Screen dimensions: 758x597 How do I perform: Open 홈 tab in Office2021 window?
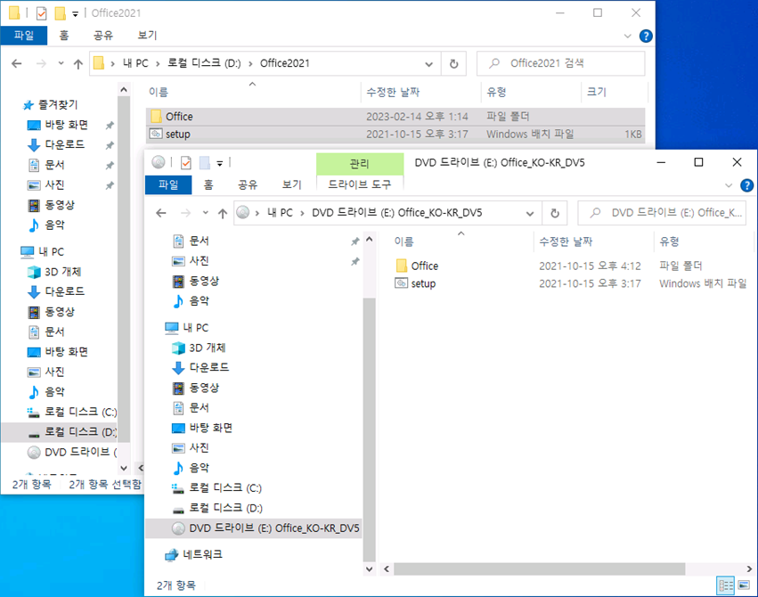[64, 36]
